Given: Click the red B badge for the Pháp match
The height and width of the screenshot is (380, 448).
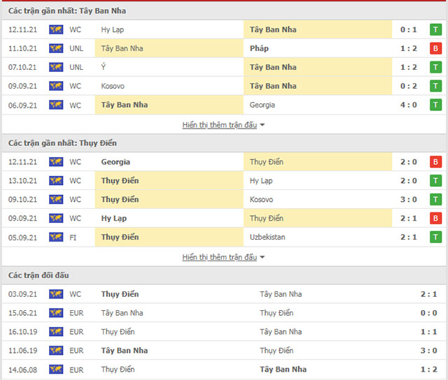Looking at the screenshot, I should tap(435, 49).
